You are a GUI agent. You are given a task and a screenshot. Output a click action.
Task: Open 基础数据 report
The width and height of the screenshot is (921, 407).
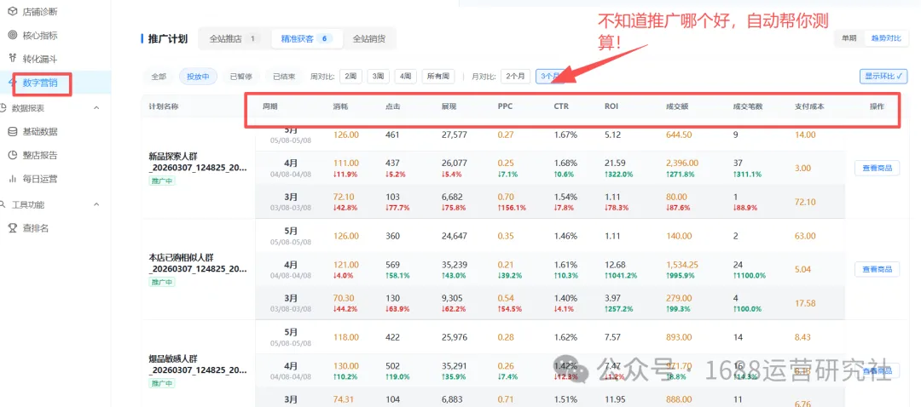click(x=40, y=132)
